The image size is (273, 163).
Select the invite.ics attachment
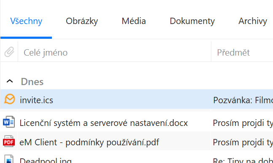(36, 100)
